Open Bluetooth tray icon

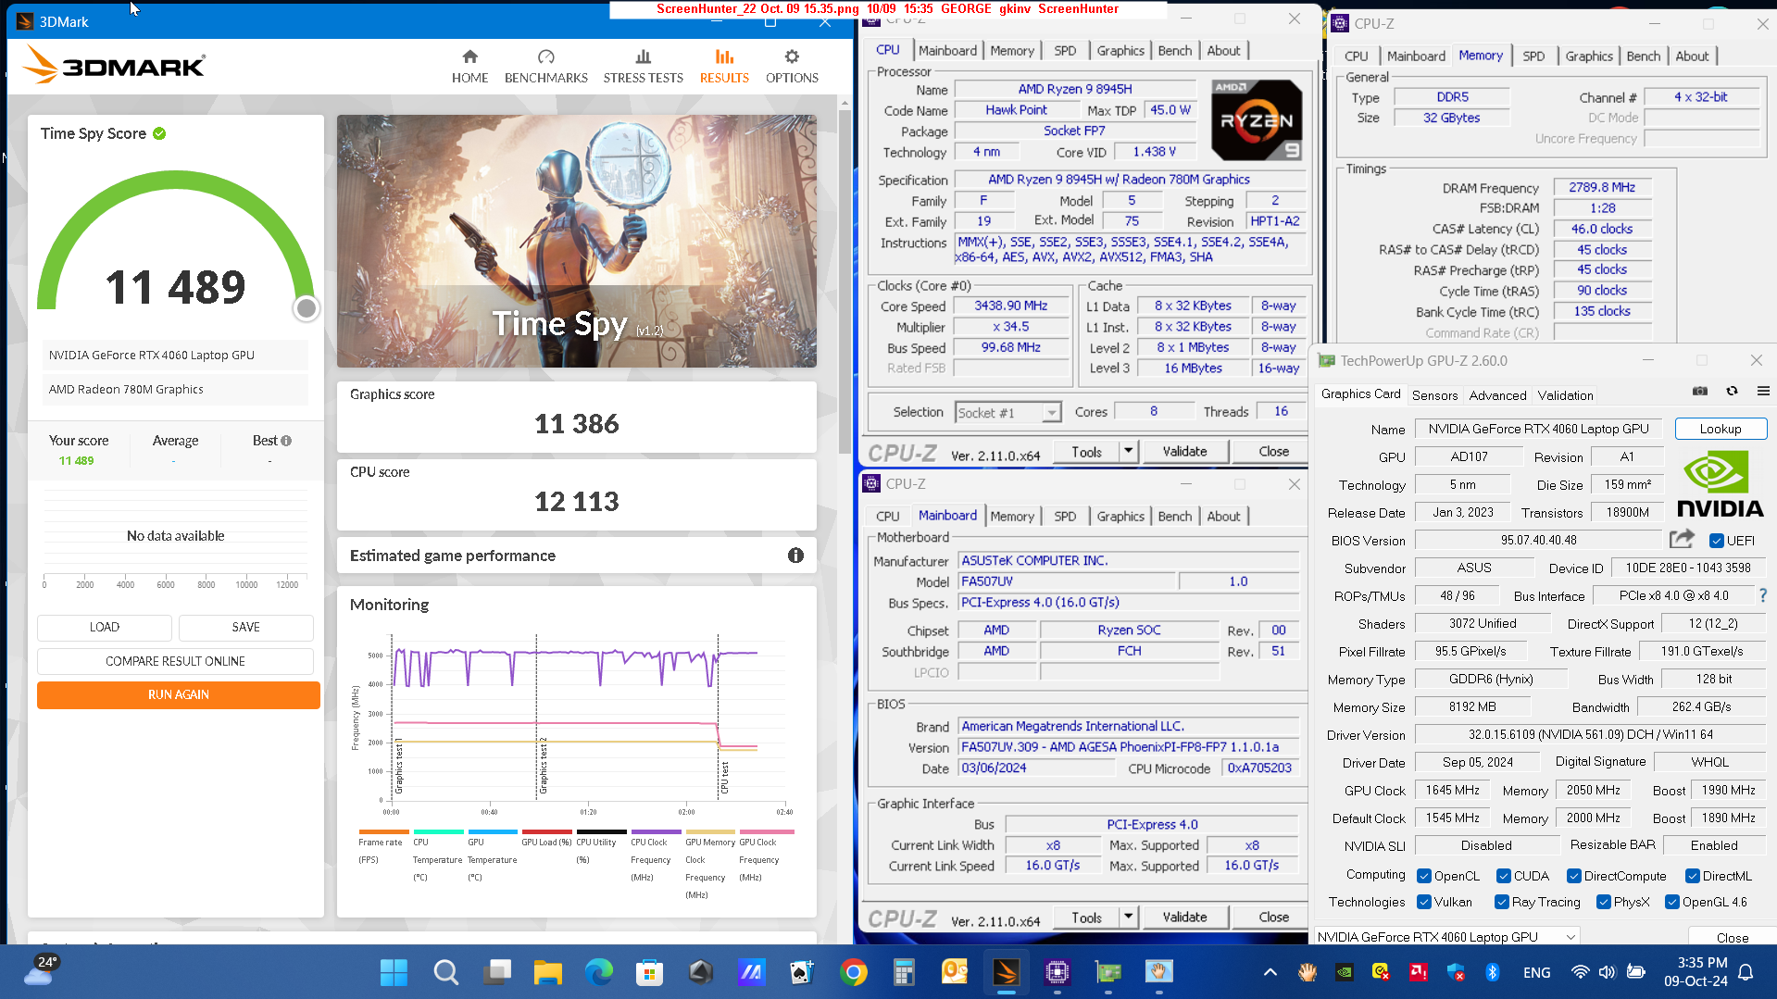pos(1492,972)
